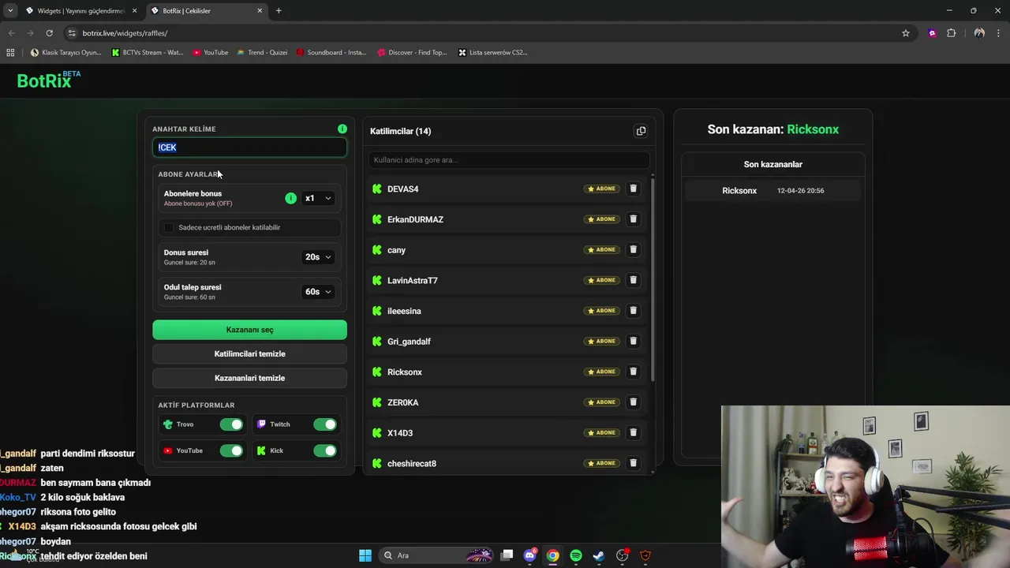Open Chrome three-dot menu
Viewport: 1010px width, 568px height.
(998, 33)
